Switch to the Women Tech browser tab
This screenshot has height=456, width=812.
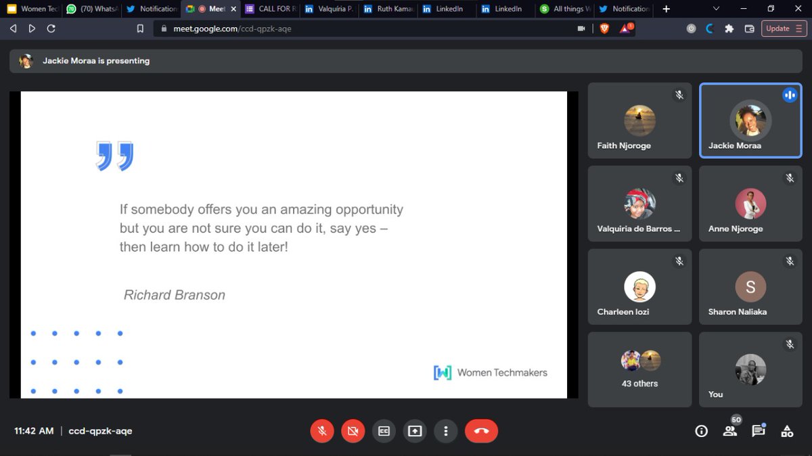(34, 9)
